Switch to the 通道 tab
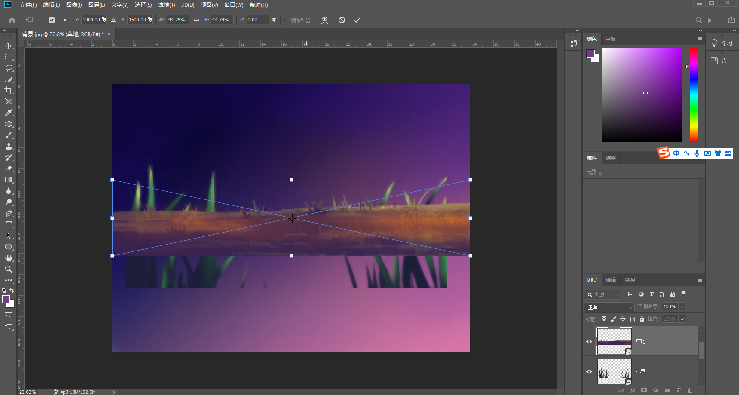This screenshot has height=395, width=739. (x=611, y=280)
